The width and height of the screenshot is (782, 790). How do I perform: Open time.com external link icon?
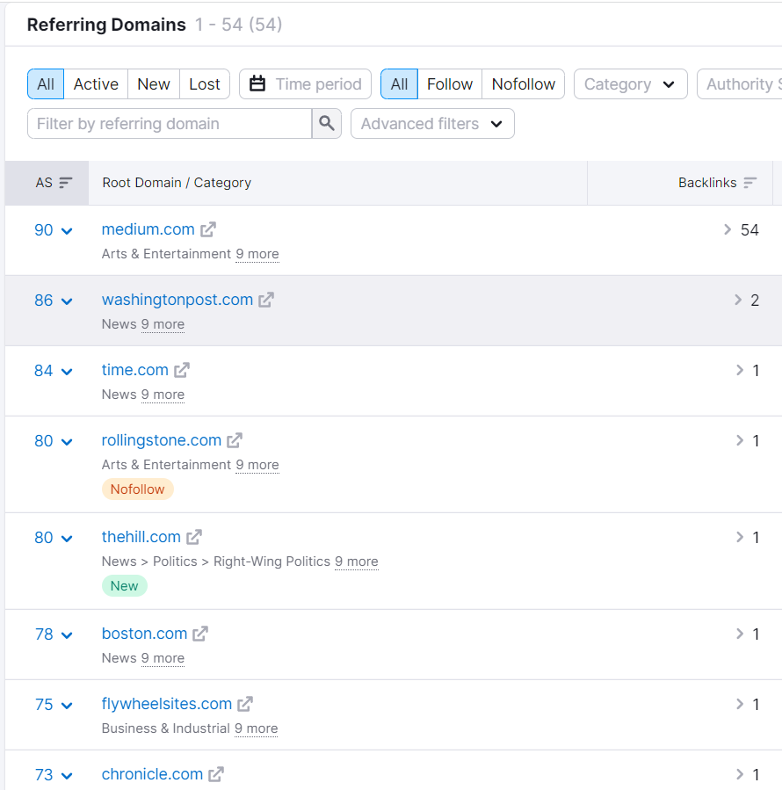click(181, 370)
